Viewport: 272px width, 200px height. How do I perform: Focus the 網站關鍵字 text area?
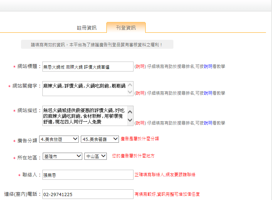coord(85,89)
